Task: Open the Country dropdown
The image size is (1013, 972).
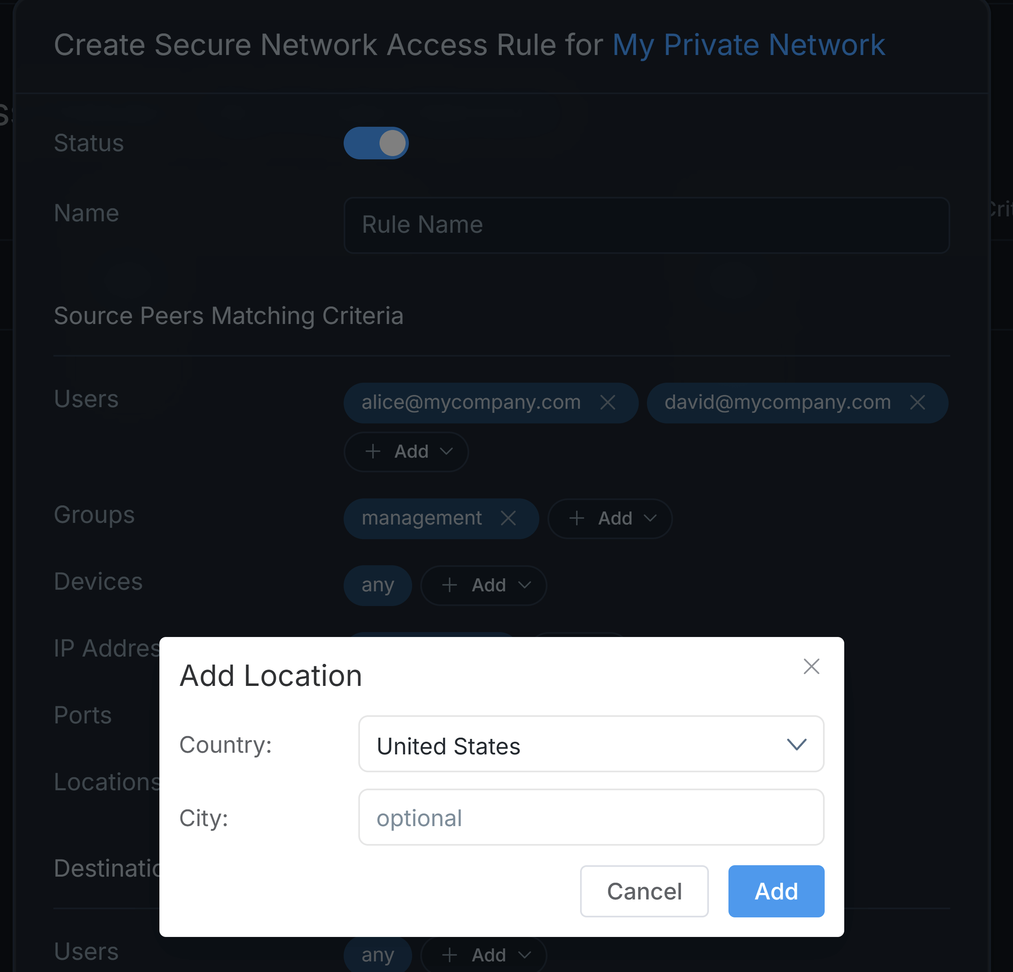Action: pos(591,744)
